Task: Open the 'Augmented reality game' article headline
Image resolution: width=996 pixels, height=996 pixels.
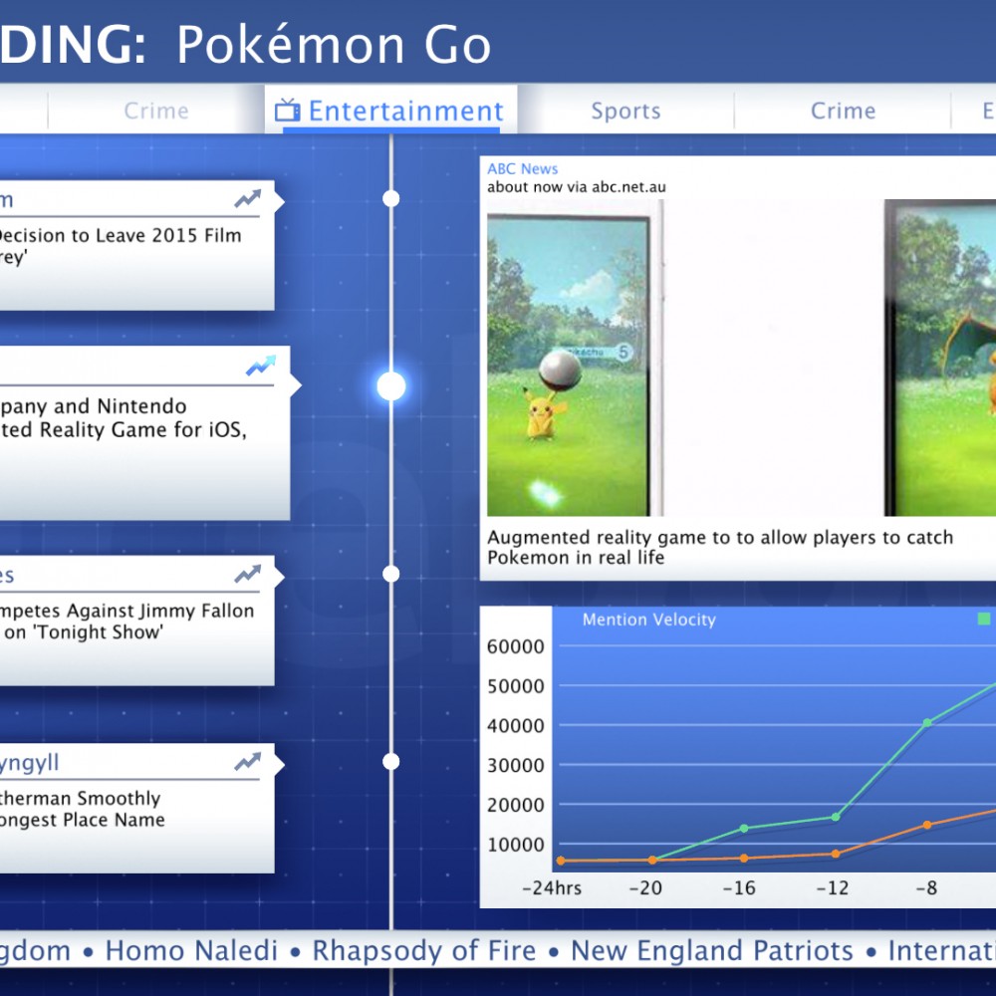Action: click(720, 547)
